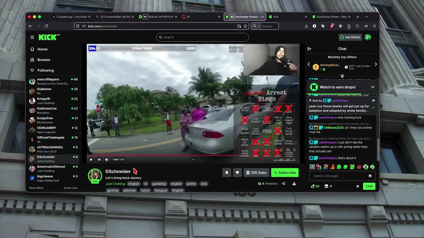
Task: Open the KoopaTwo channel in sidebar
Action: coord(54,120)
